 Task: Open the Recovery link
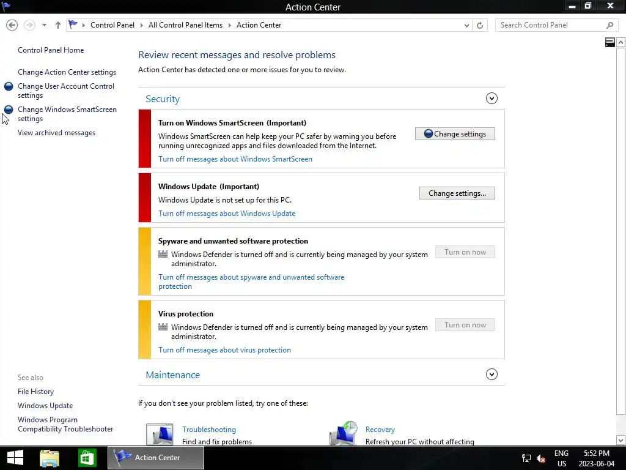pos(380,430)
